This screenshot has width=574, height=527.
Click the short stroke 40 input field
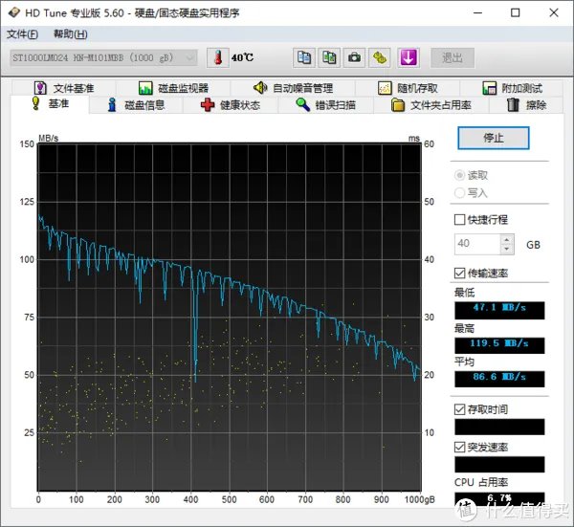tap(477, 244)
